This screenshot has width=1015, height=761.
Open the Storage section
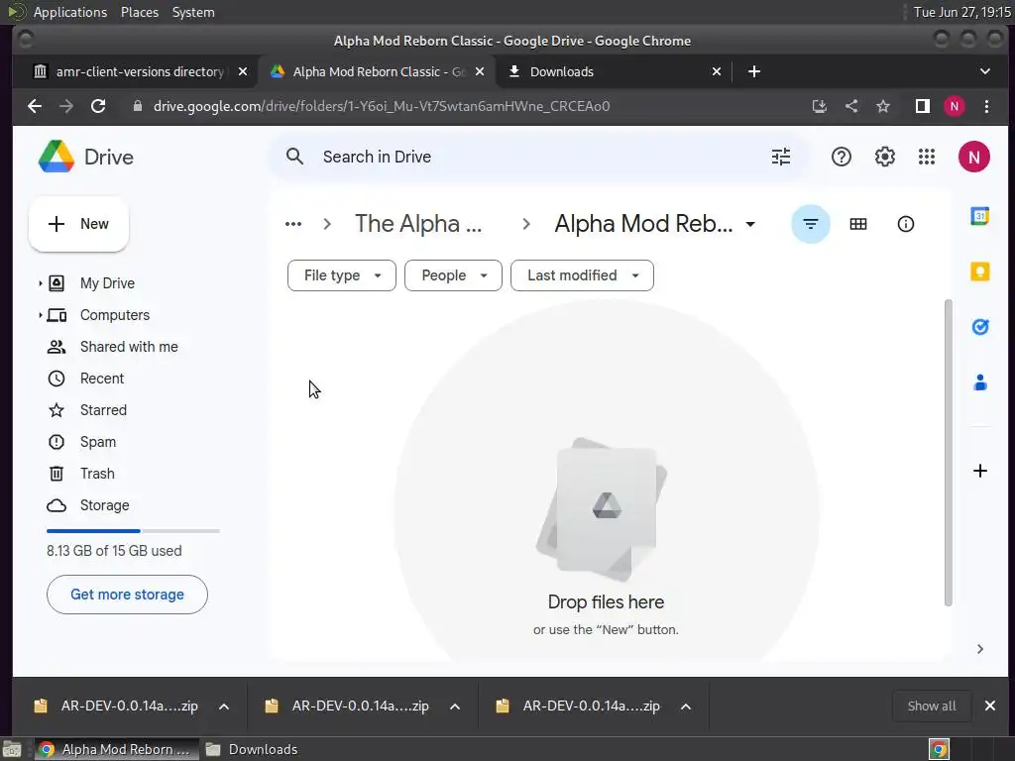[104, 505]
